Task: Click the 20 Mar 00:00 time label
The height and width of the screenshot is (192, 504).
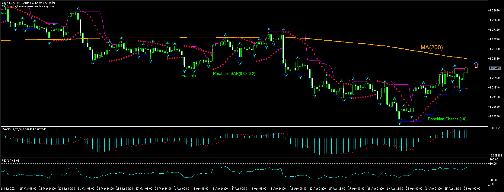Action: (x=67, y=189)
